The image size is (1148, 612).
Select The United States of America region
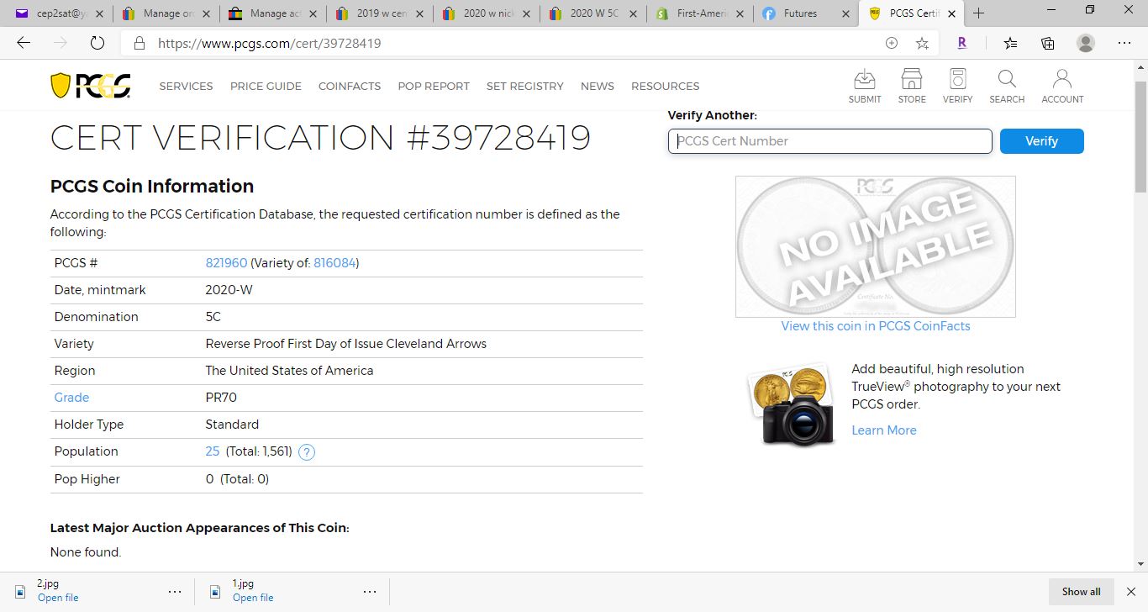289,371
